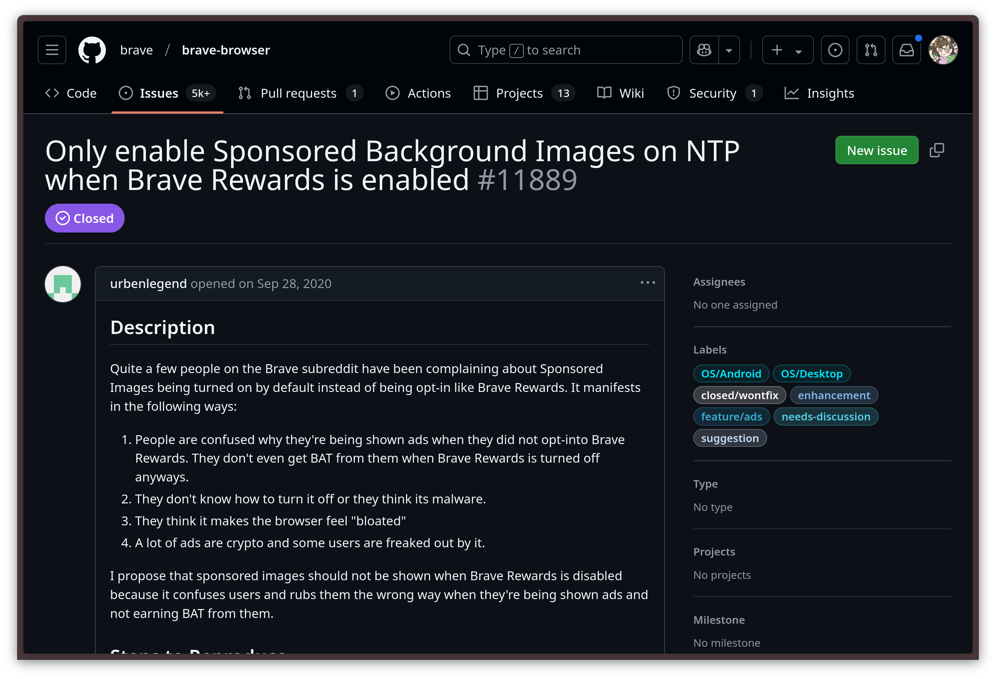Image resolution: width=996 pixels, height=679 pixels.
Task: Open the create new plus menu
Action: (x=787, y=50)
